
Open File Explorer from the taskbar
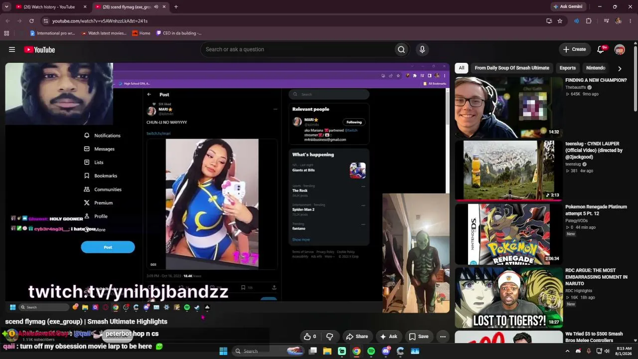click(x=327, y=351)
